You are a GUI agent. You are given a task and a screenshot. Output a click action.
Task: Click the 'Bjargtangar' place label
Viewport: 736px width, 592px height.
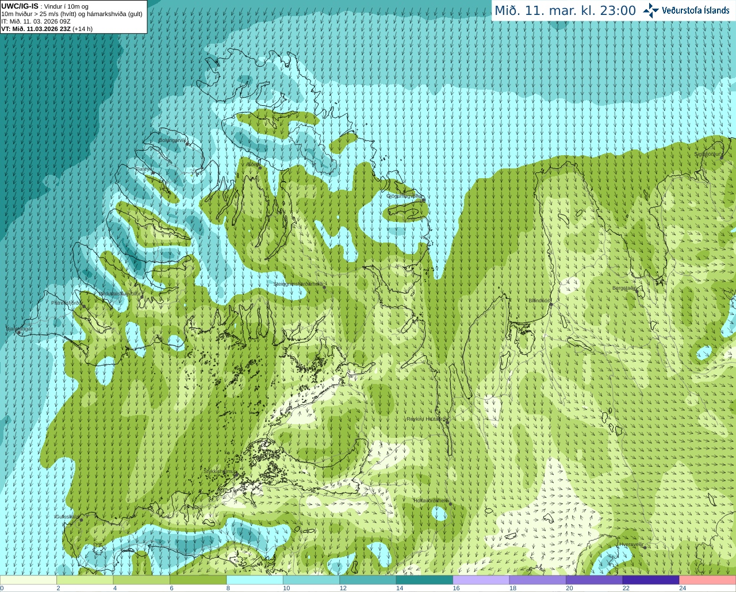20,329
